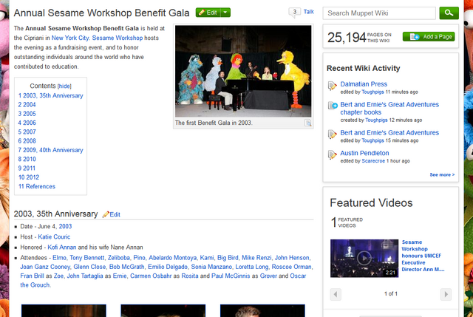Open the Glenn Close link
Screen dimensions: 473x317
89,267
